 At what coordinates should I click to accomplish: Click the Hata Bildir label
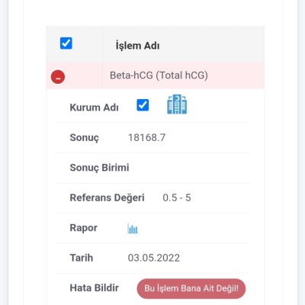point(95,288)
